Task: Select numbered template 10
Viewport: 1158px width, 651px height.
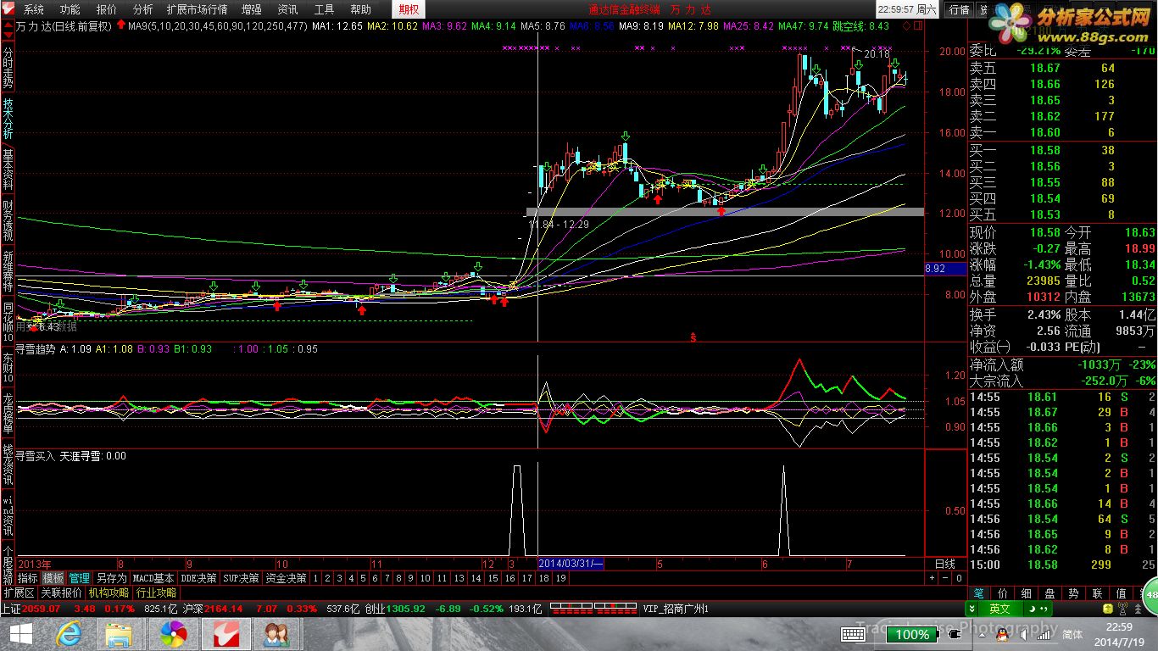Action: tap(426, 578)
